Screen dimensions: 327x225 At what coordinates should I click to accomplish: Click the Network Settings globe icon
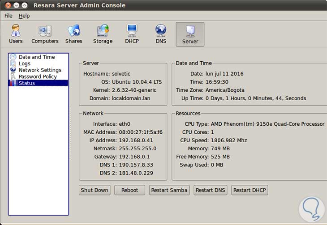click(x=13, y=70)
